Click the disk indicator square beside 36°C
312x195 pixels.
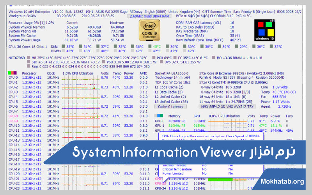[133, 46]
